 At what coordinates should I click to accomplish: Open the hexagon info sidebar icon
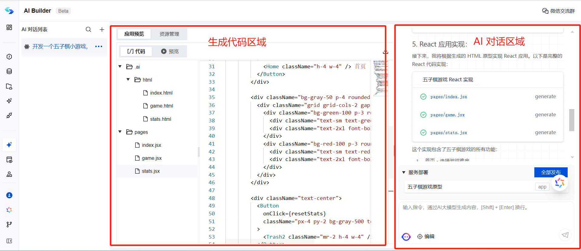click(x=9, y=57)
